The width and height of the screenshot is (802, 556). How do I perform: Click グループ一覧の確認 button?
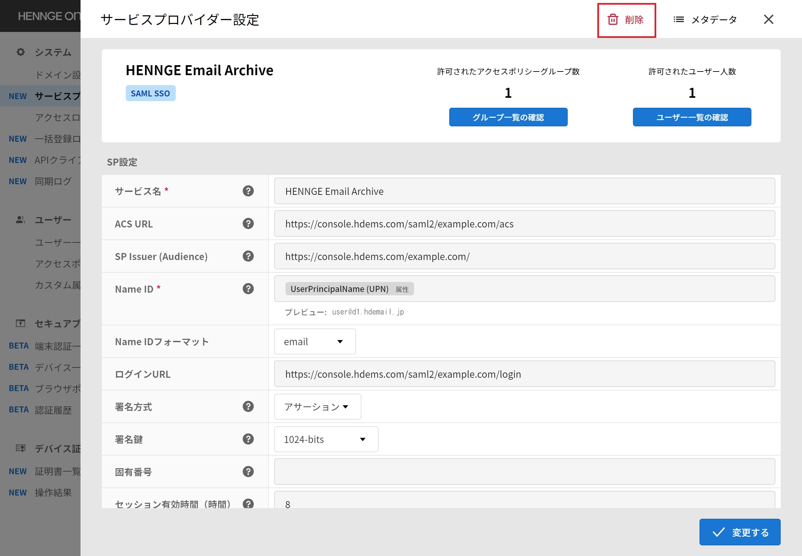point(508,117)
